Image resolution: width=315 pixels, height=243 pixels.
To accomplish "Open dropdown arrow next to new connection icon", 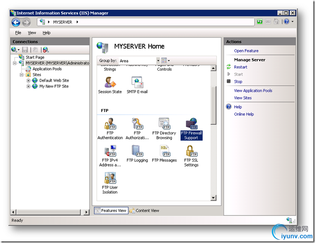I will click(x=18, y=50).
